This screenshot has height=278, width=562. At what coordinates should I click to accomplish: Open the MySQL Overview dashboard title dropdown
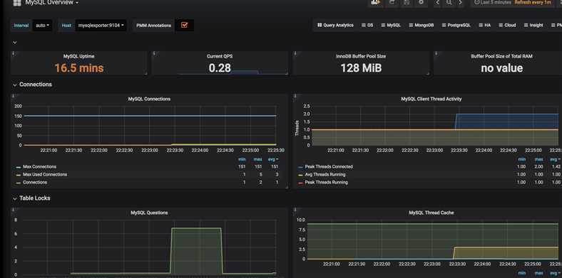[x=51, y=3]
